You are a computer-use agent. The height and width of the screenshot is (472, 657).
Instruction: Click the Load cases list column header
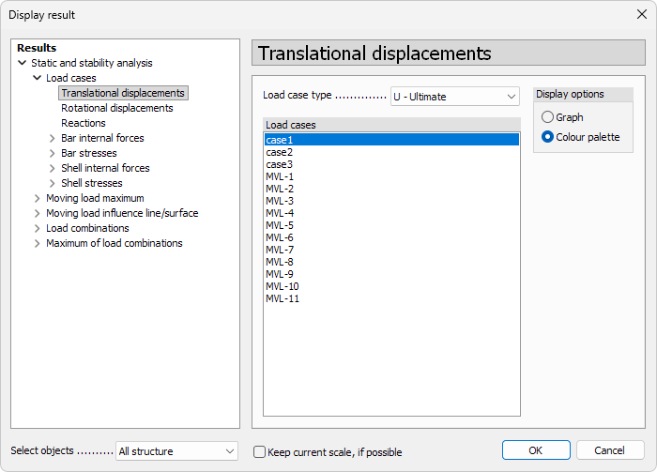click(x=391, y=125)
